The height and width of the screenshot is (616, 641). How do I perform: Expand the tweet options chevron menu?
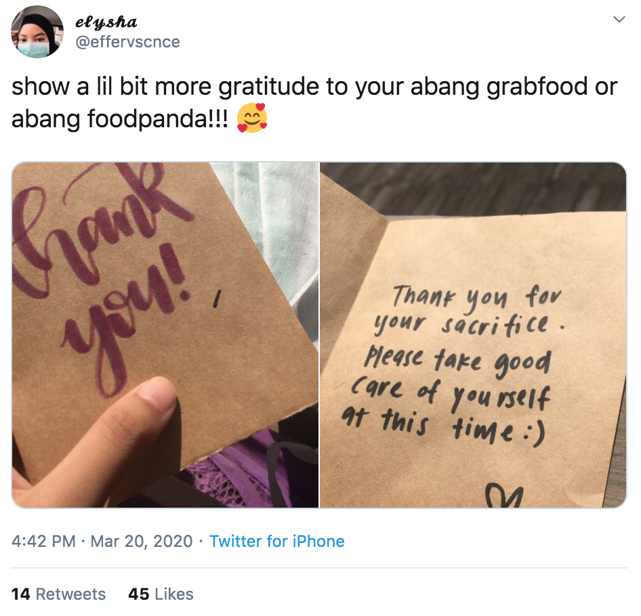[619, 19]
